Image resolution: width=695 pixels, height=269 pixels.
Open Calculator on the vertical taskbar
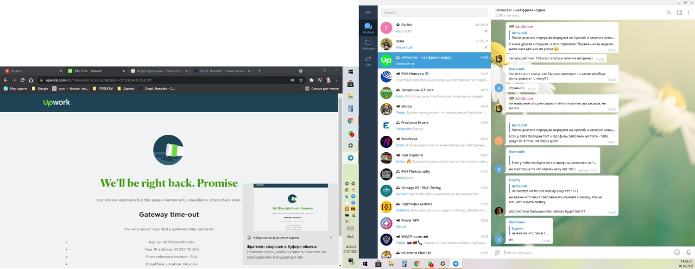[x=351, y=109]
